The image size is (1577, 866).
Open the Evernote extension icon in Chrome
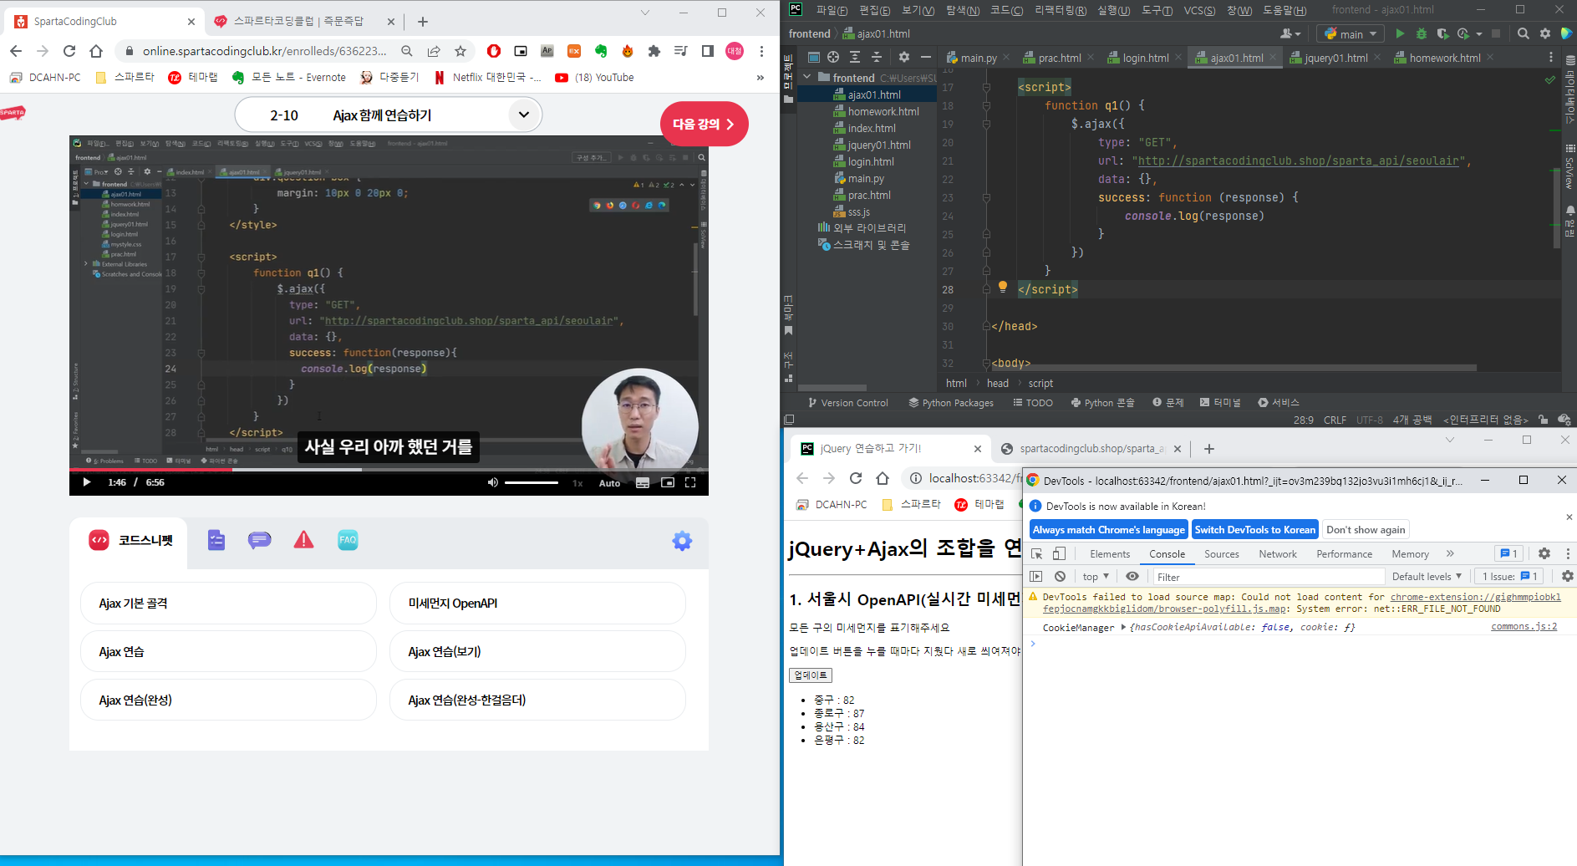601,51
